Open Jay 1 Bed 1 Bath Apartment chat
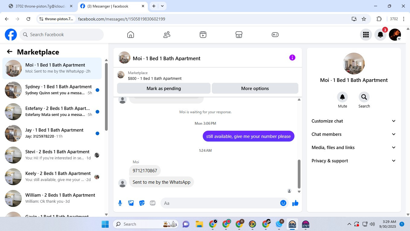The image size is (410, 231). [x=52, y=133]
